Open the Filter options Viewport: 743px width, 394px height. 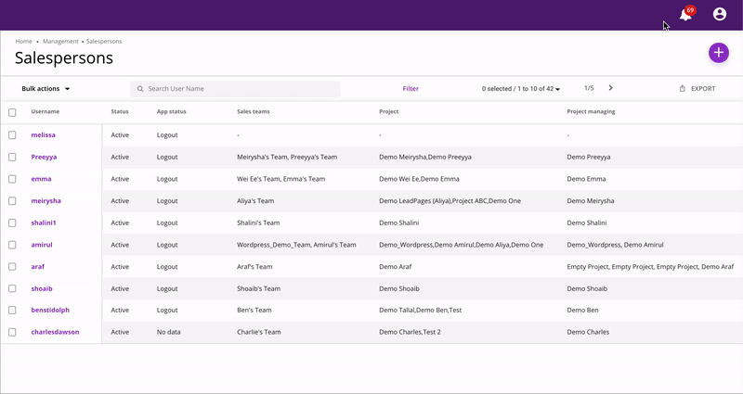pyautogui.click(x=411, y=89)
